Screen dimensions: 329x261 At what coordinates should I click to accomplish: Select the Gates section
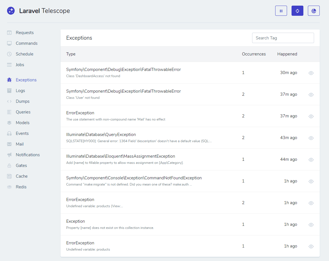pos(22,165)
